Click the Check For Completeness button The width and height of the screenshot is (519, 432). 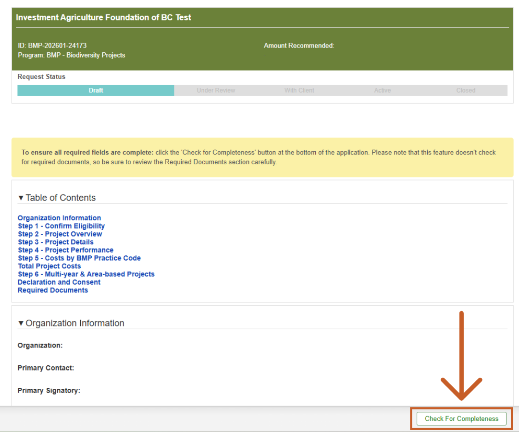[x=461, y=419]
